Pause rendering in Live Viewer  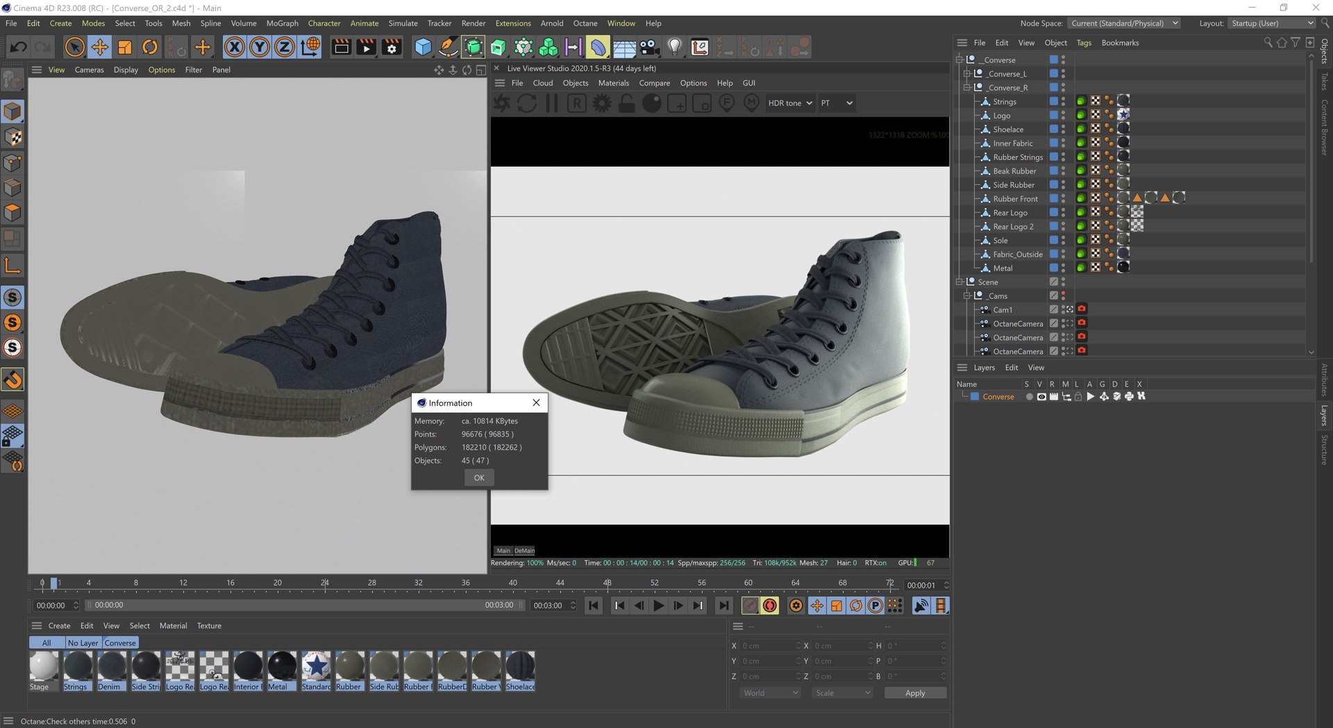tap(552, 103)
